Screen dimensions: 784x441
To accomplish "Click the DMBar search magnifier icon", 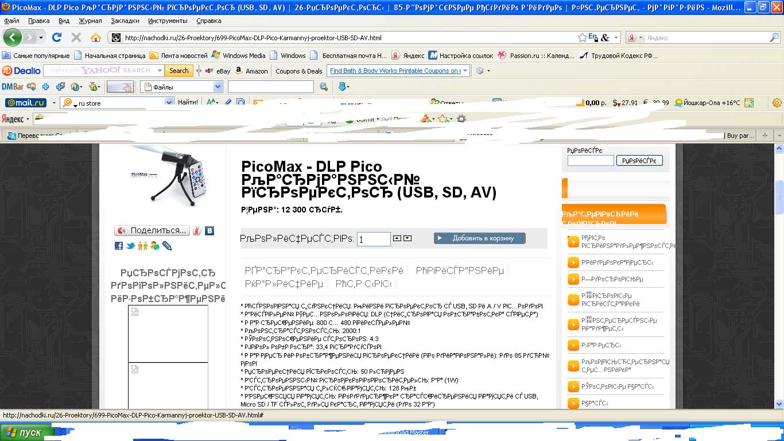I will (x=324, y=87).
